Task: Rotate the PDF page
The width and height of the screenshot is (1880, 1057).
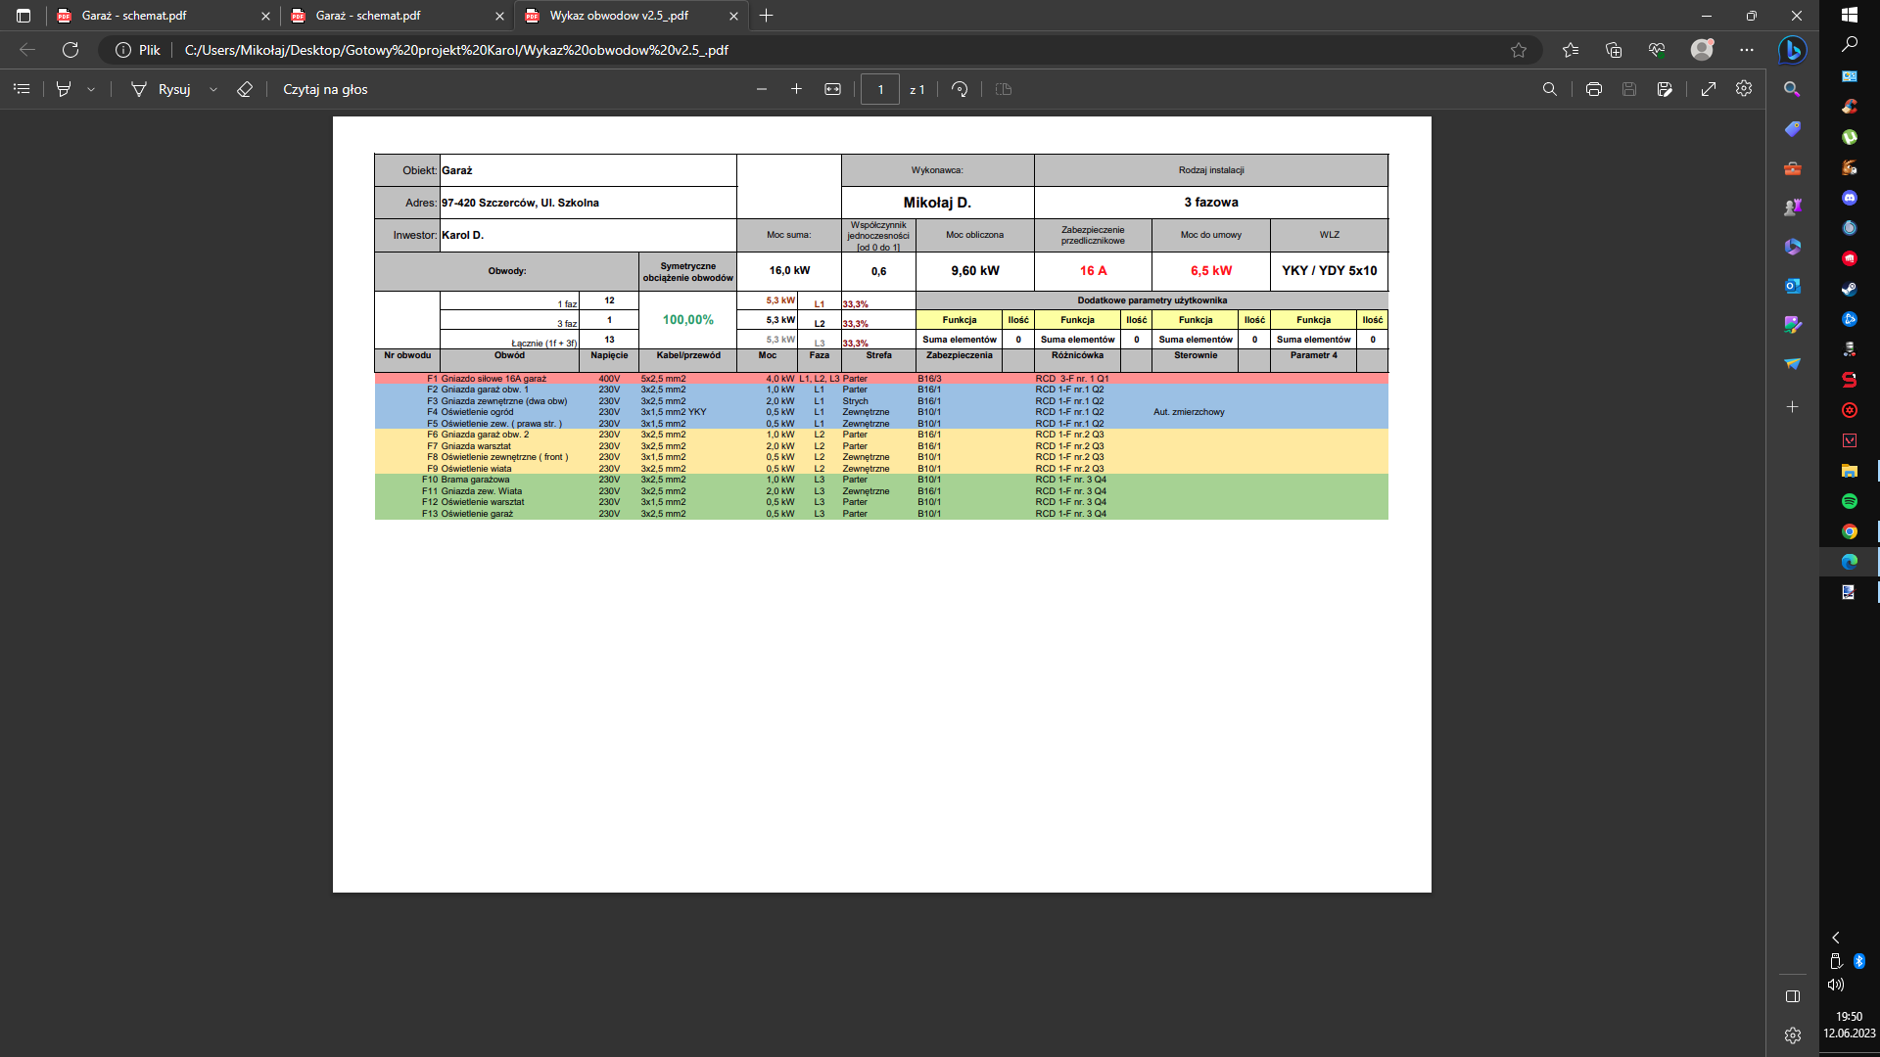Action: coord(960,89)
